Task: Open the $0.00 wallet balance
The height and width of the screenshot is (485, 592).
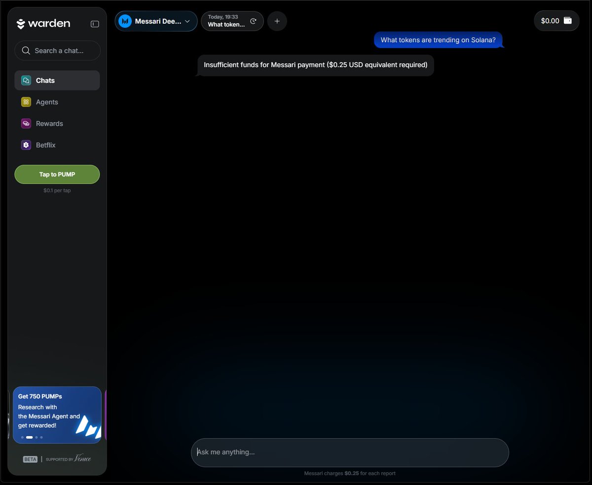Action: pyautogui.click(x=556, y=21)
